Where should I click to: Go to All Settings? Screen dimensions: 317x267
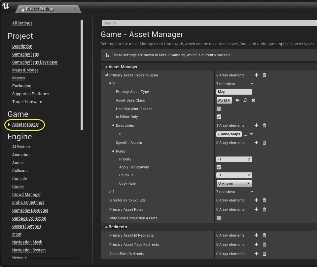click(x=22, y=23)
